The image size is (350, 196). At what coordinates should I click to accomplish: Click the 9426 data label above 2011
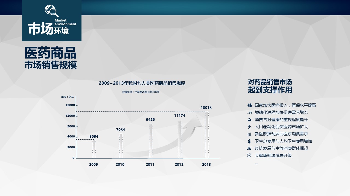(150, 120)
